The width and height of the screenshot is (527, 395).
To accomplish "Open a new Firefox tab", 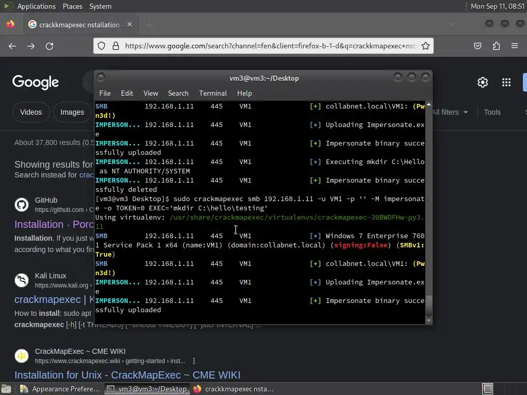I will click(149, 25).
